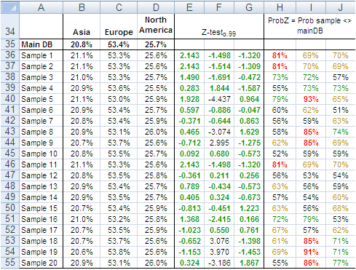The height and width of the screenshot is (270, 356).
Task: Click Sample 17 probability 67%
Action: 280,230
